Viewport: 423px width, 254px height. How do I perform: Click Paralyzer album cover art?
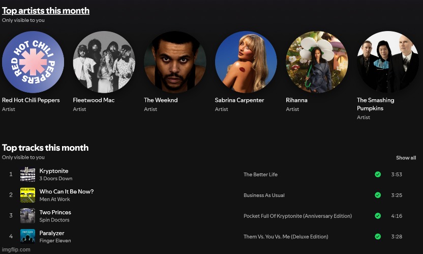pyautogui.click(x=27, y=236)
